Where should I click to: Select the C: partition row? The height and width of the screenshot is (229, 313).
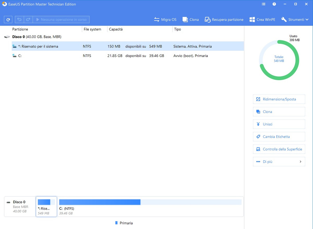tap(128, 56)
